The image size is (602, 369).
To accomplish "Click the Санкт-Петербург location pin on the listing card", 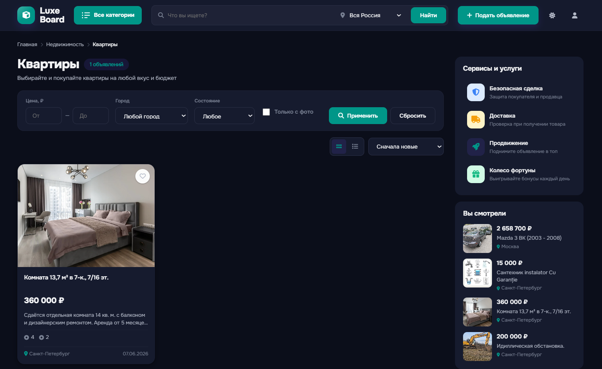I will click(x=26, y=354).
